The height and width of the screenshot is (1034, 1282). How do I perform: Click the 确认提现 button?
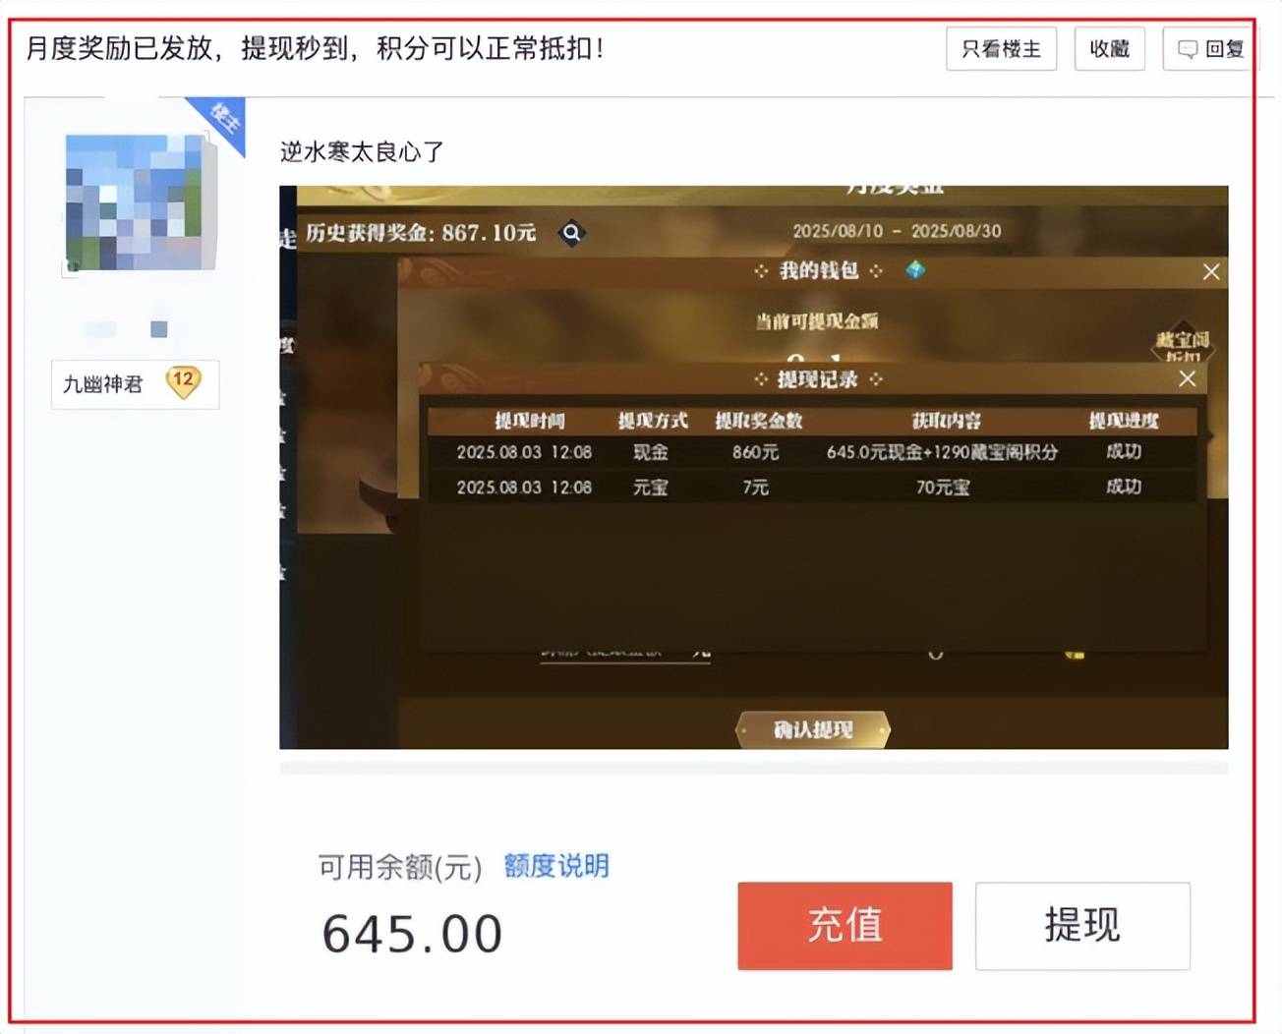[812, 730]
